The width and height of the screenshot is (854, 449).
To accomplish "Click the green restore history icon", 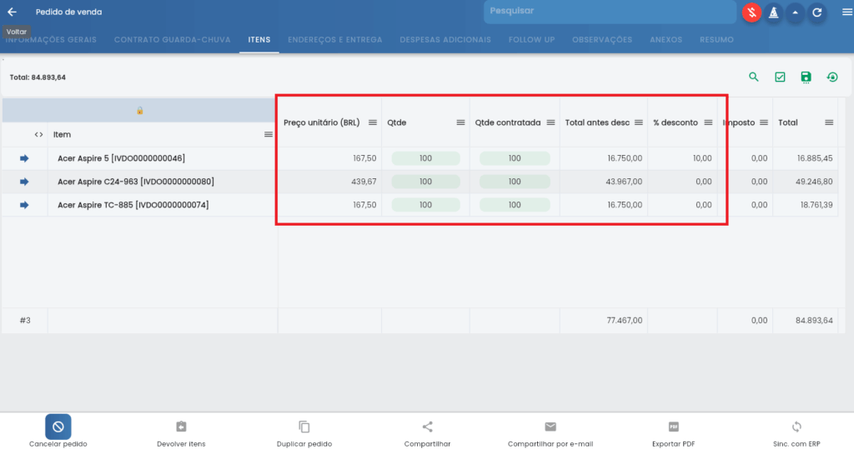I will [x=831, y=77].
